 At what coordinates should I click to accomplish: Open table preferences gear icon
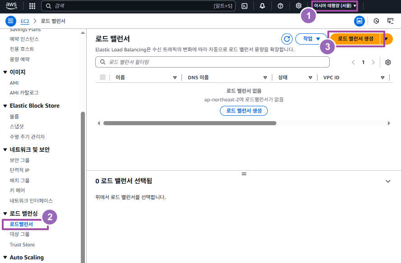(x=388, y=62)
